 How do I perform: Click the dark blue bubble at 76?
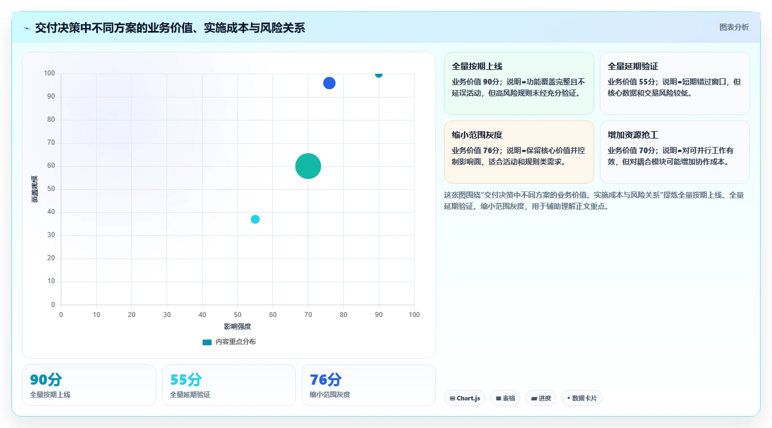click(x=329, y=83)
